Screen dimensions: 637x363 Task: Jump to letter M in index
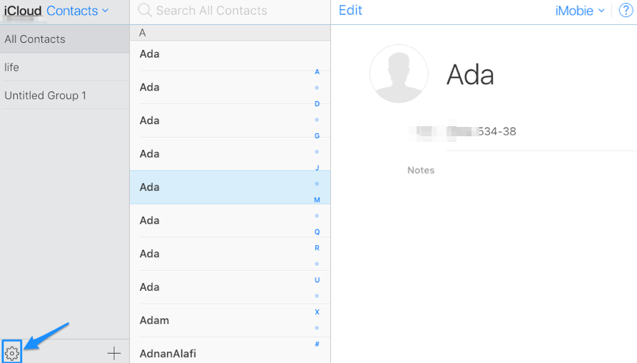coord(317,200)
